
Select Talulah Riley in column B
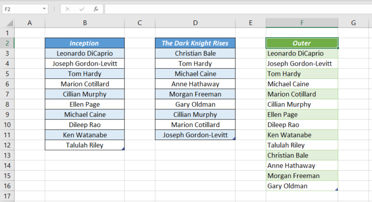(85, 145)
